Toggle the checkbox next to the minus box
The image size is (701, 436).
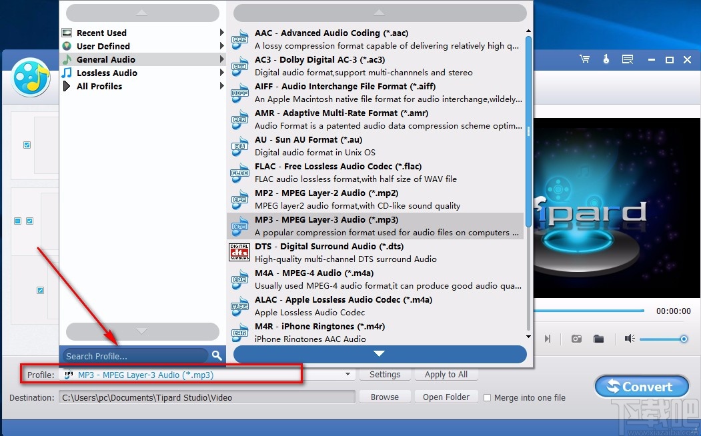[x=29, y=221]
